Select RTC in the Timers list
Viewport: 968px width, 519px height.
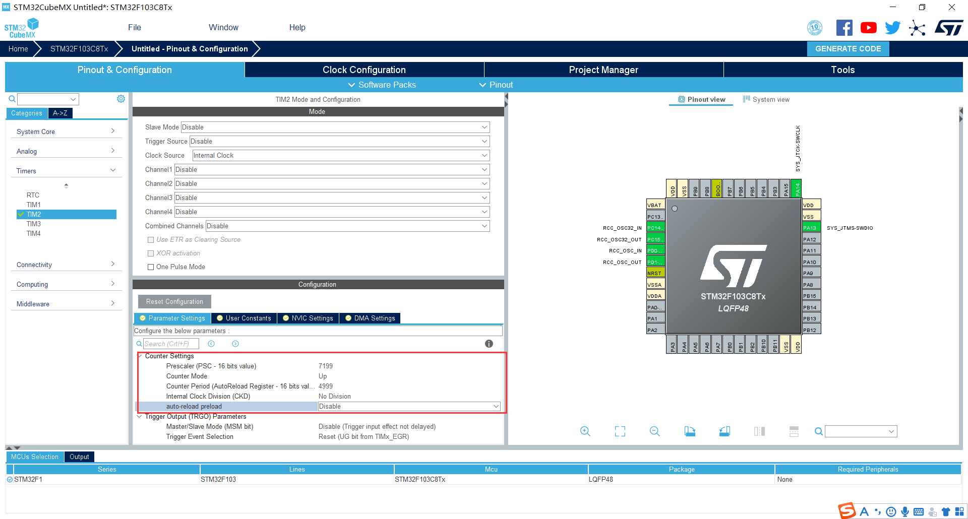[33, 195]
